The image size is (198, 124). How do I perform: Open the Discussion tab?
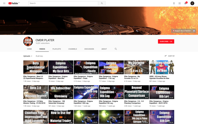(89, 49)
